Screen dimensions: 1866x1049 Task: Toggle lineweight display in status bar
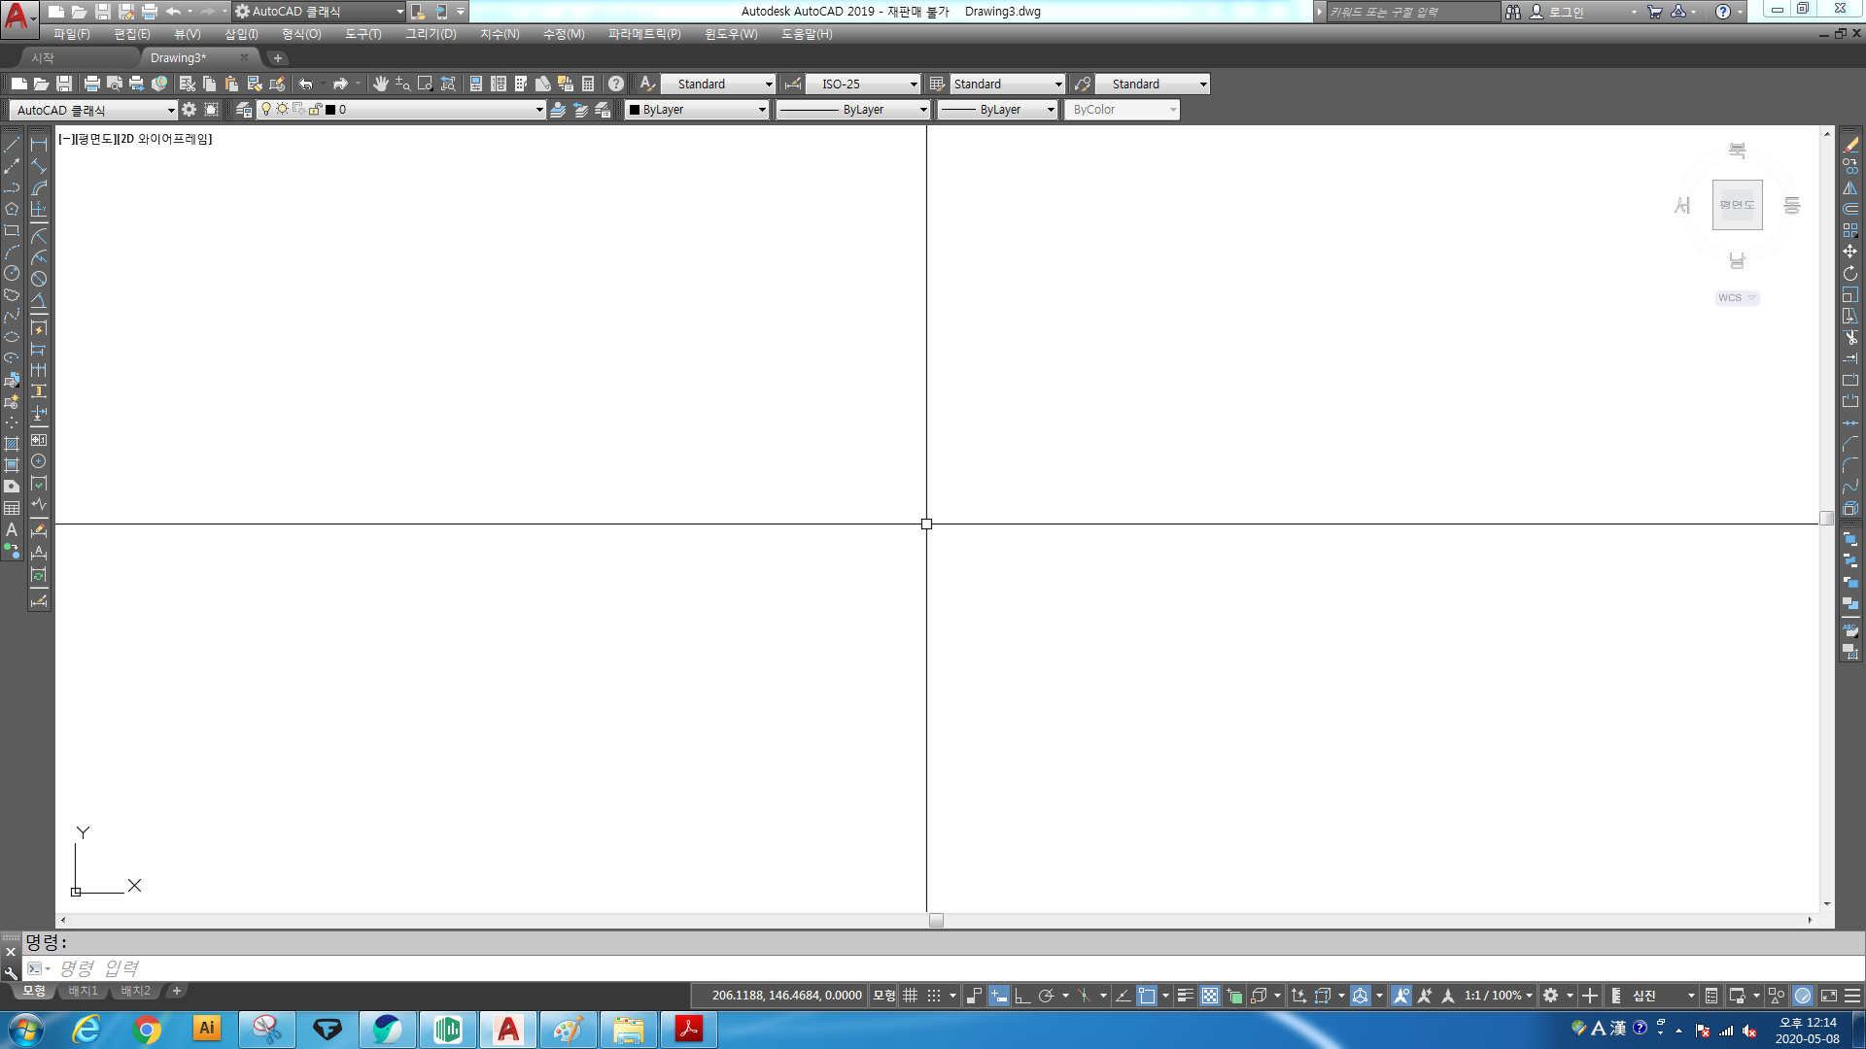(1186, 996)
